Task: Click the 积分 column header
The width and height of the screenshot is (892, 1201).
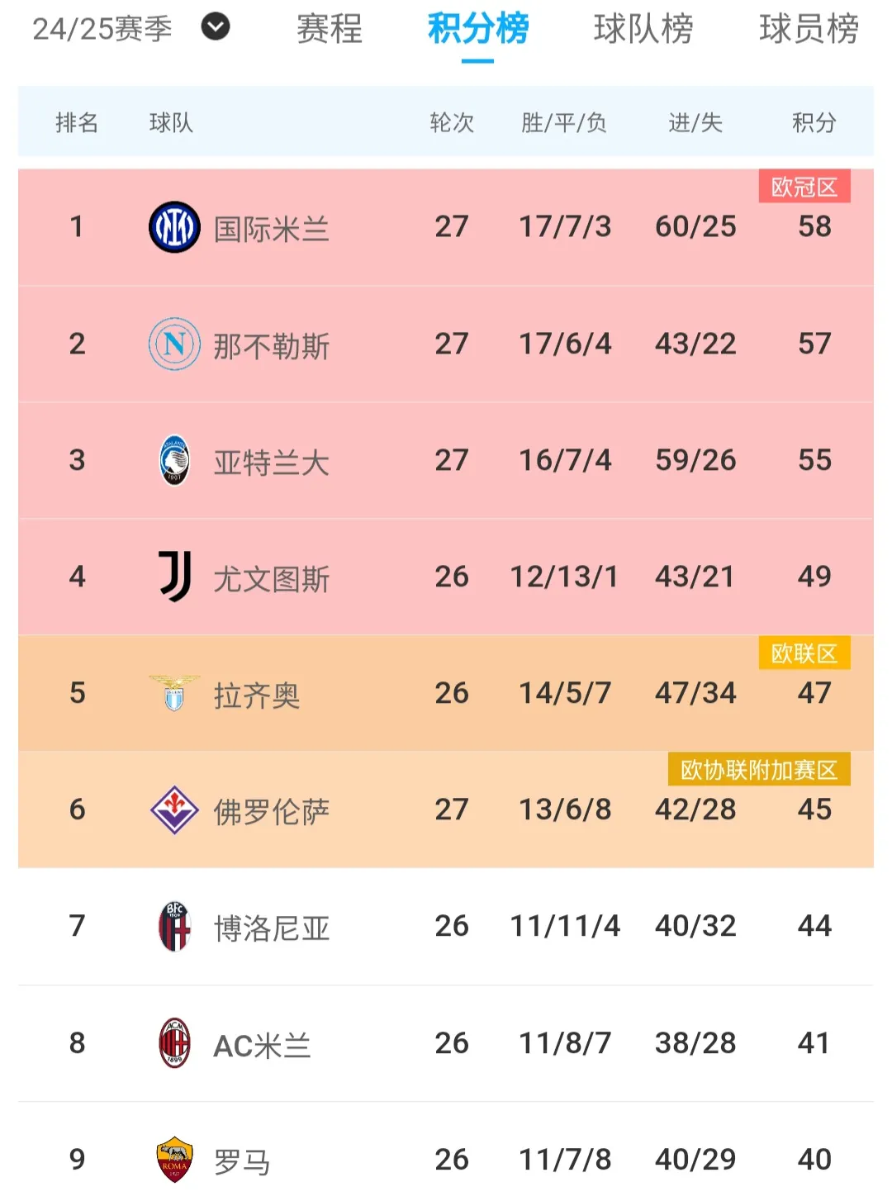Action: [x=814, y=122]
